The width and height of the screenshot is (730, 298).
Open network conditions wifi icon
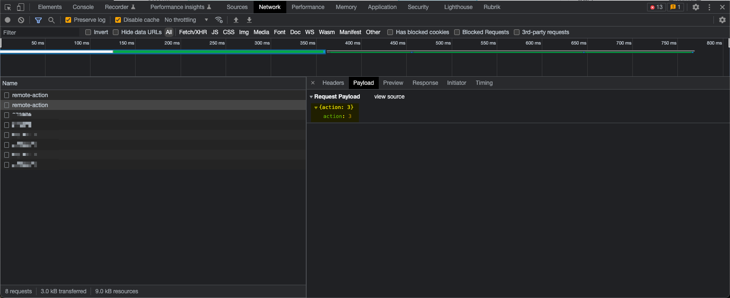pos(219,20)
